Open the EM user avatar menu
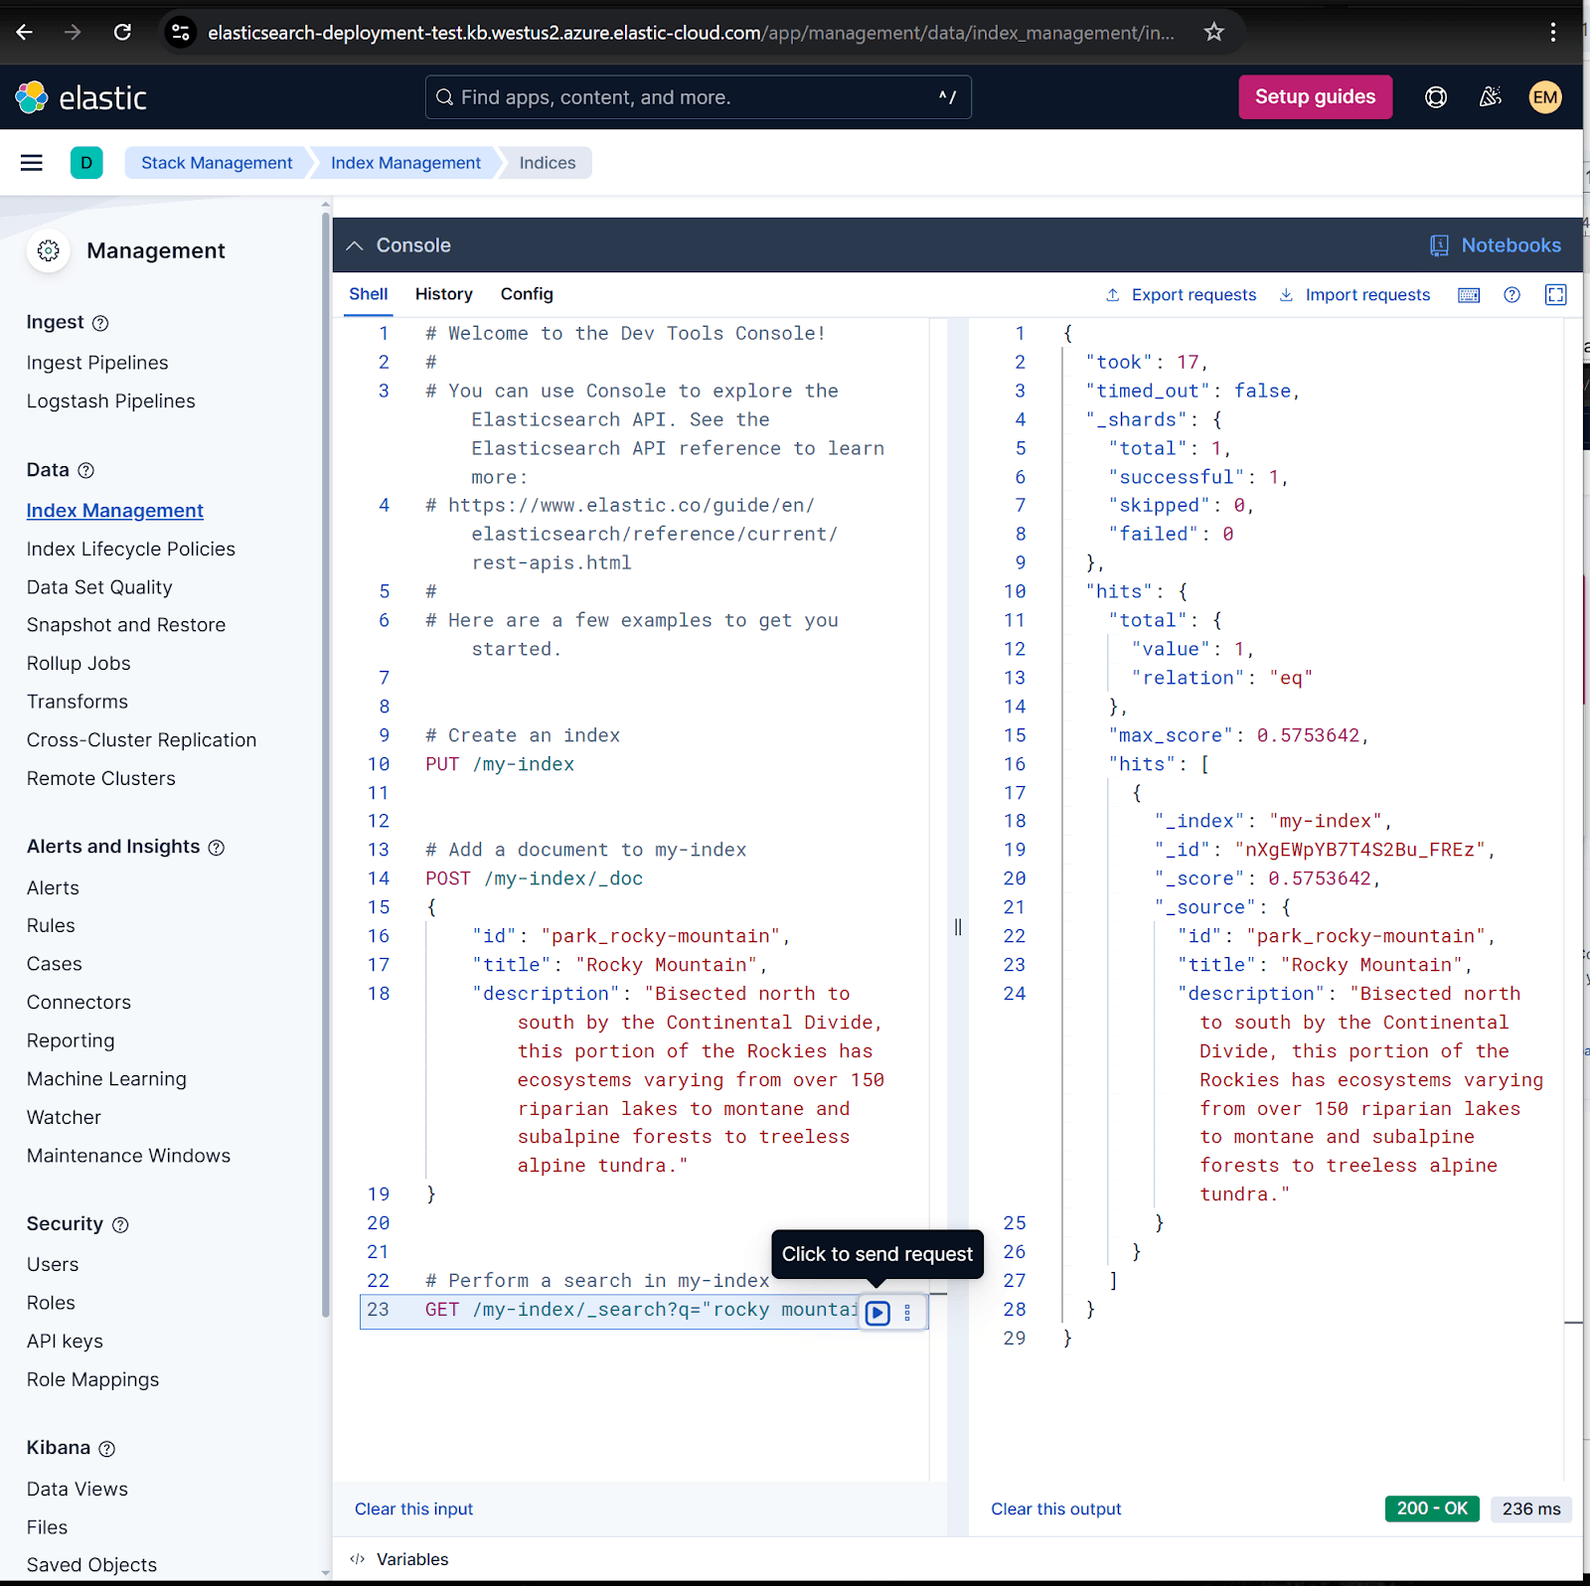1590x1586 pixels. 1544,96
